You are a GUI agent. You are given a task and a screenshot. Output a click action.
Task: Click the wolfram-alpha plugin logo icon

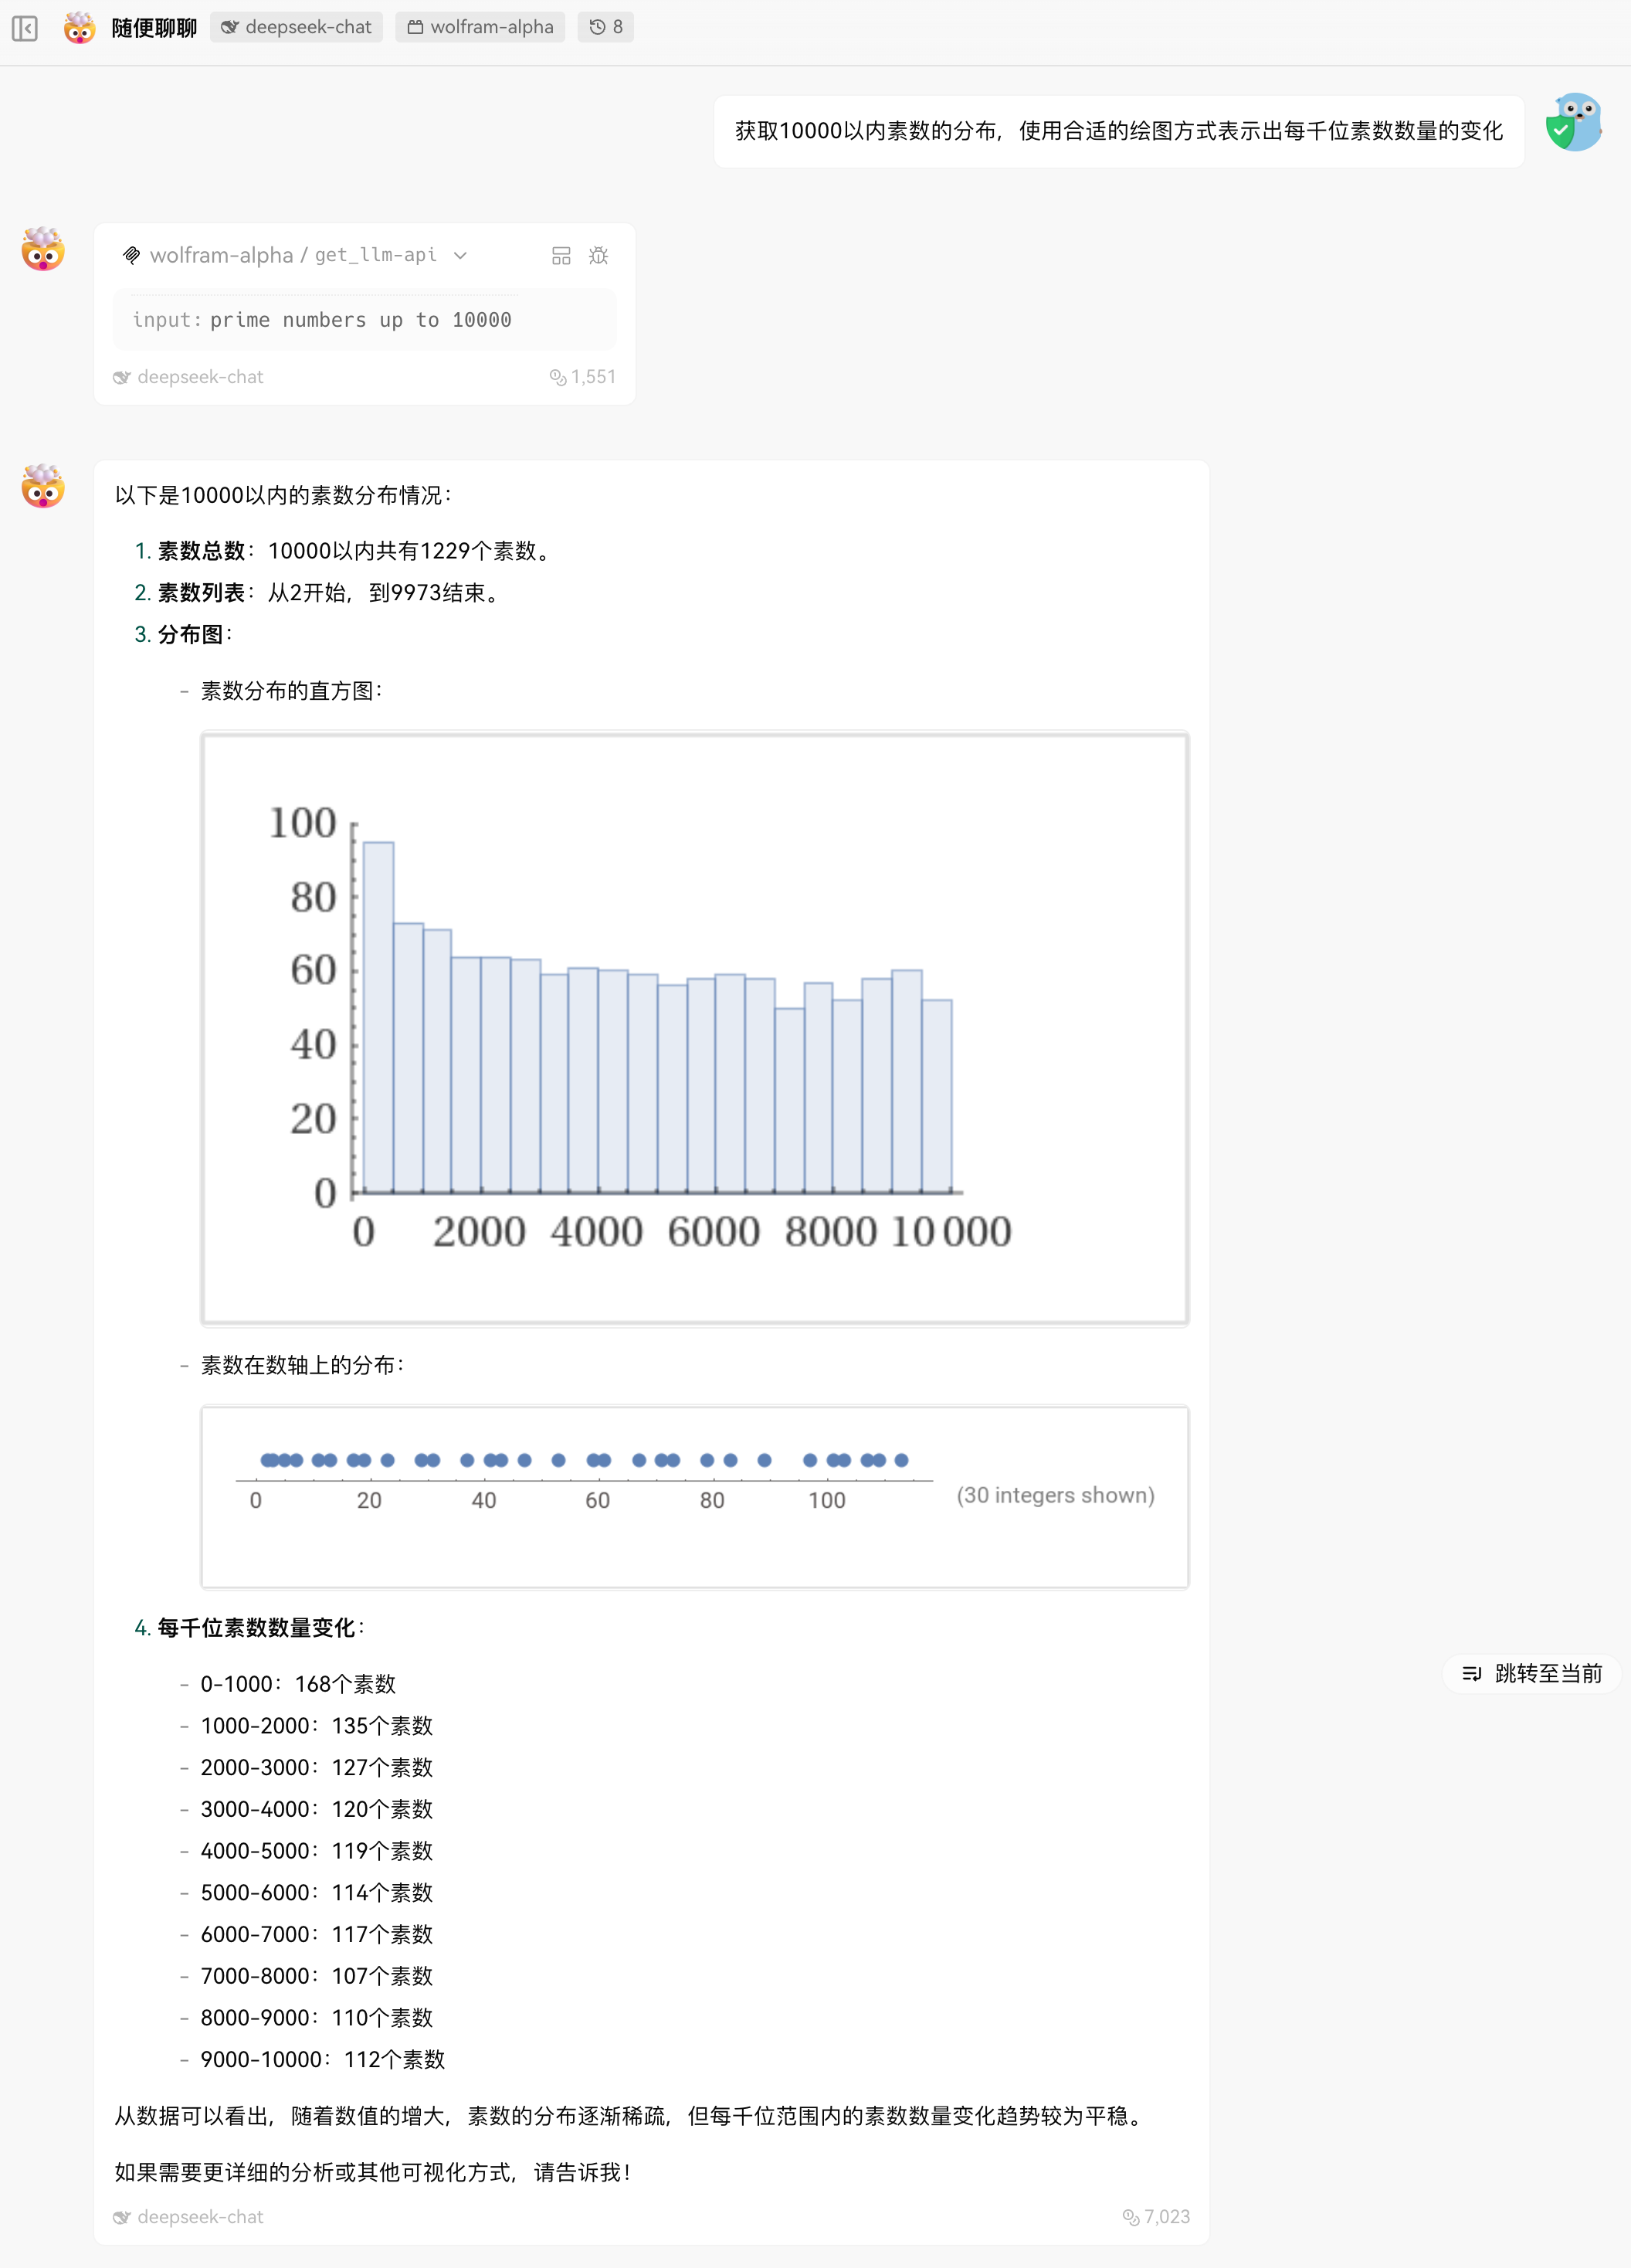[x=131, y=256]
